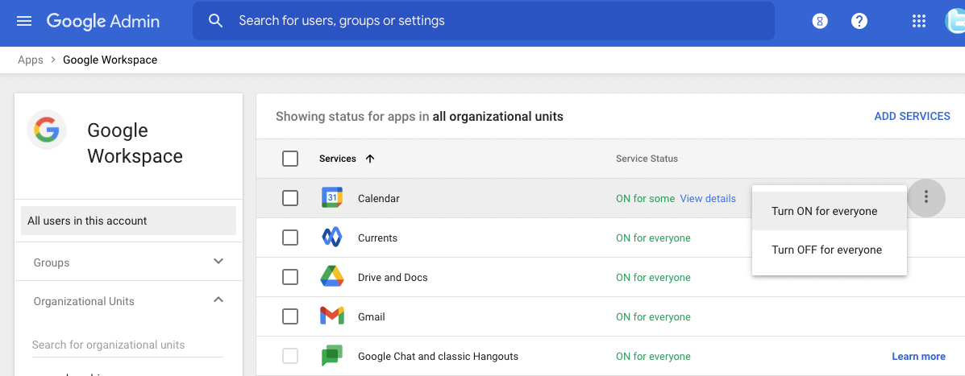Collapse the Organizational Units chevron
Screen dimensions: 965x376
coord(218,300)
